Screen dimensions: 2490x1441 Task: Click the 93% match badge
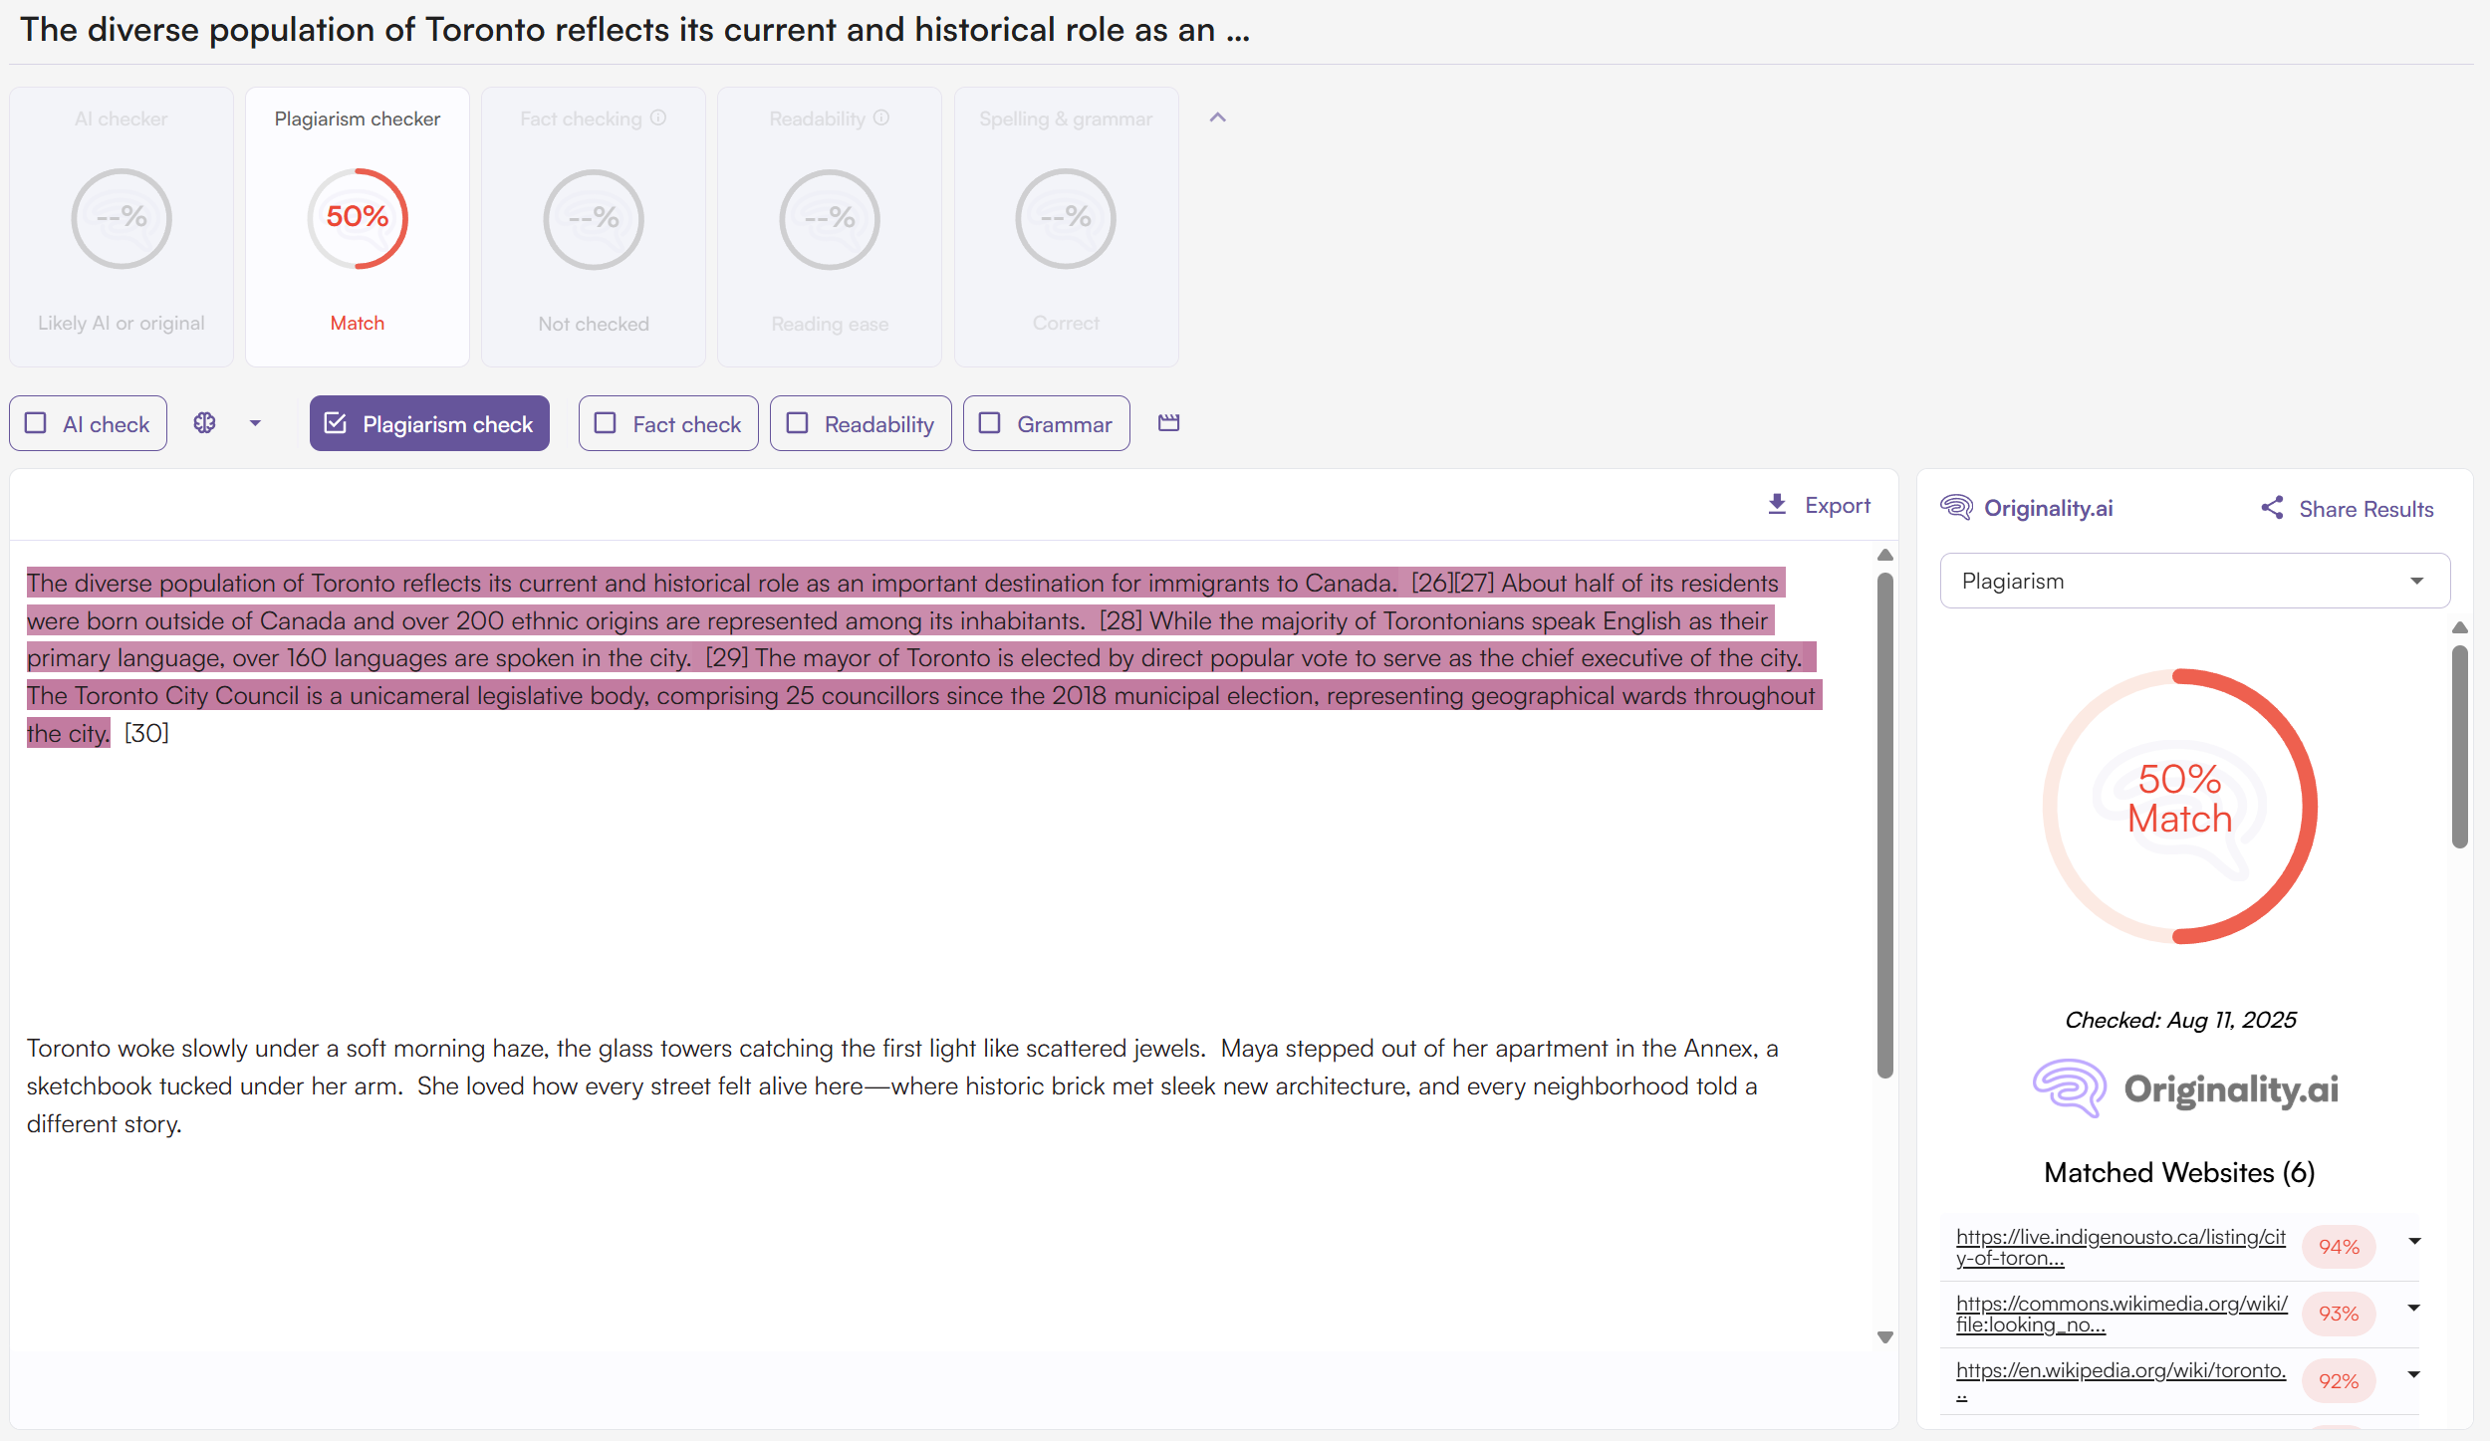tap(2339, 1314)
